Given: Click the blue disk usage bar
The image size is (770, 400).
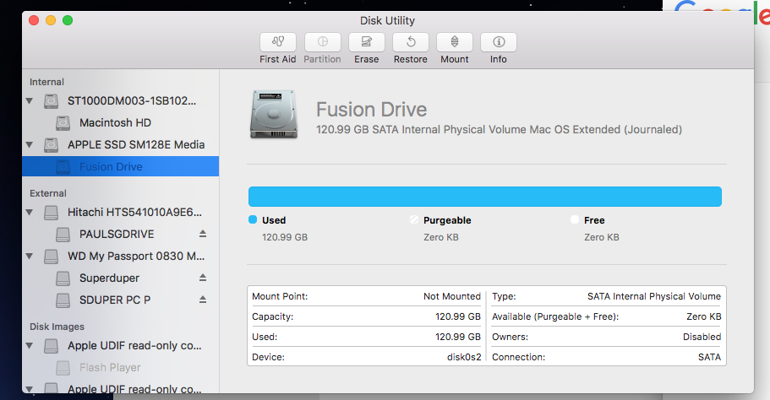Looking at the screenshot, I should click(484, 197).
